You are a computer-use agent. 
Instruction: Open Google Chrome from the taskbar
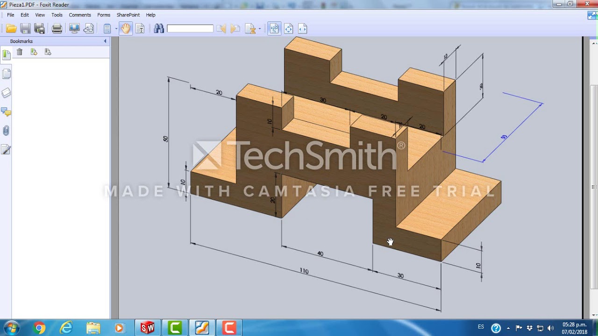coord(39,328)
